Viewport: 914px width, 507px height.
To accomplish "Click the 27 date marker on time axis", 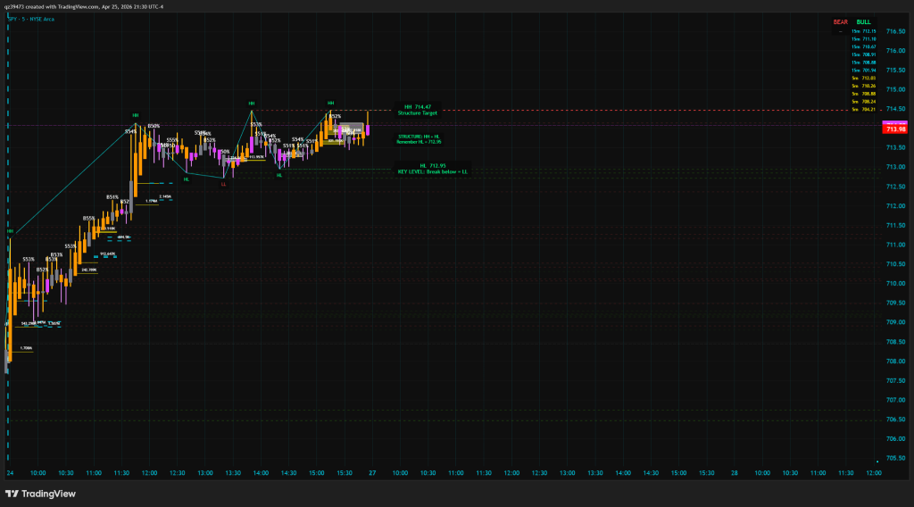I will pos(372,472).
